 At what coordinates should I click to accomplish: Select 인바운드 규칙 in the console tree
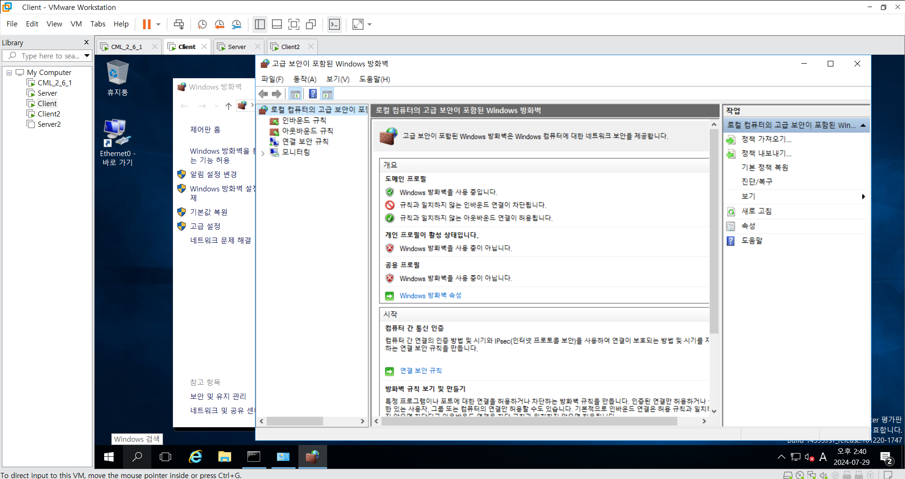click(x=304, y=121)
